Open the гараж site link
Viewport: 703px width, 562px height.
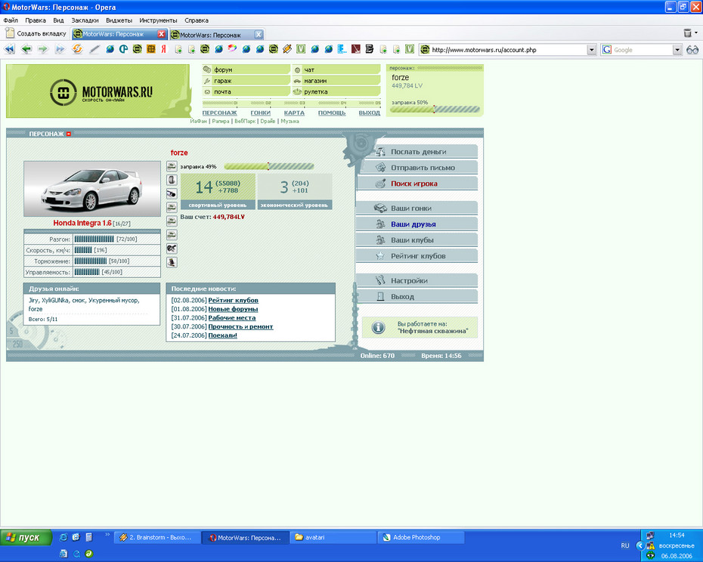[246, 81]
